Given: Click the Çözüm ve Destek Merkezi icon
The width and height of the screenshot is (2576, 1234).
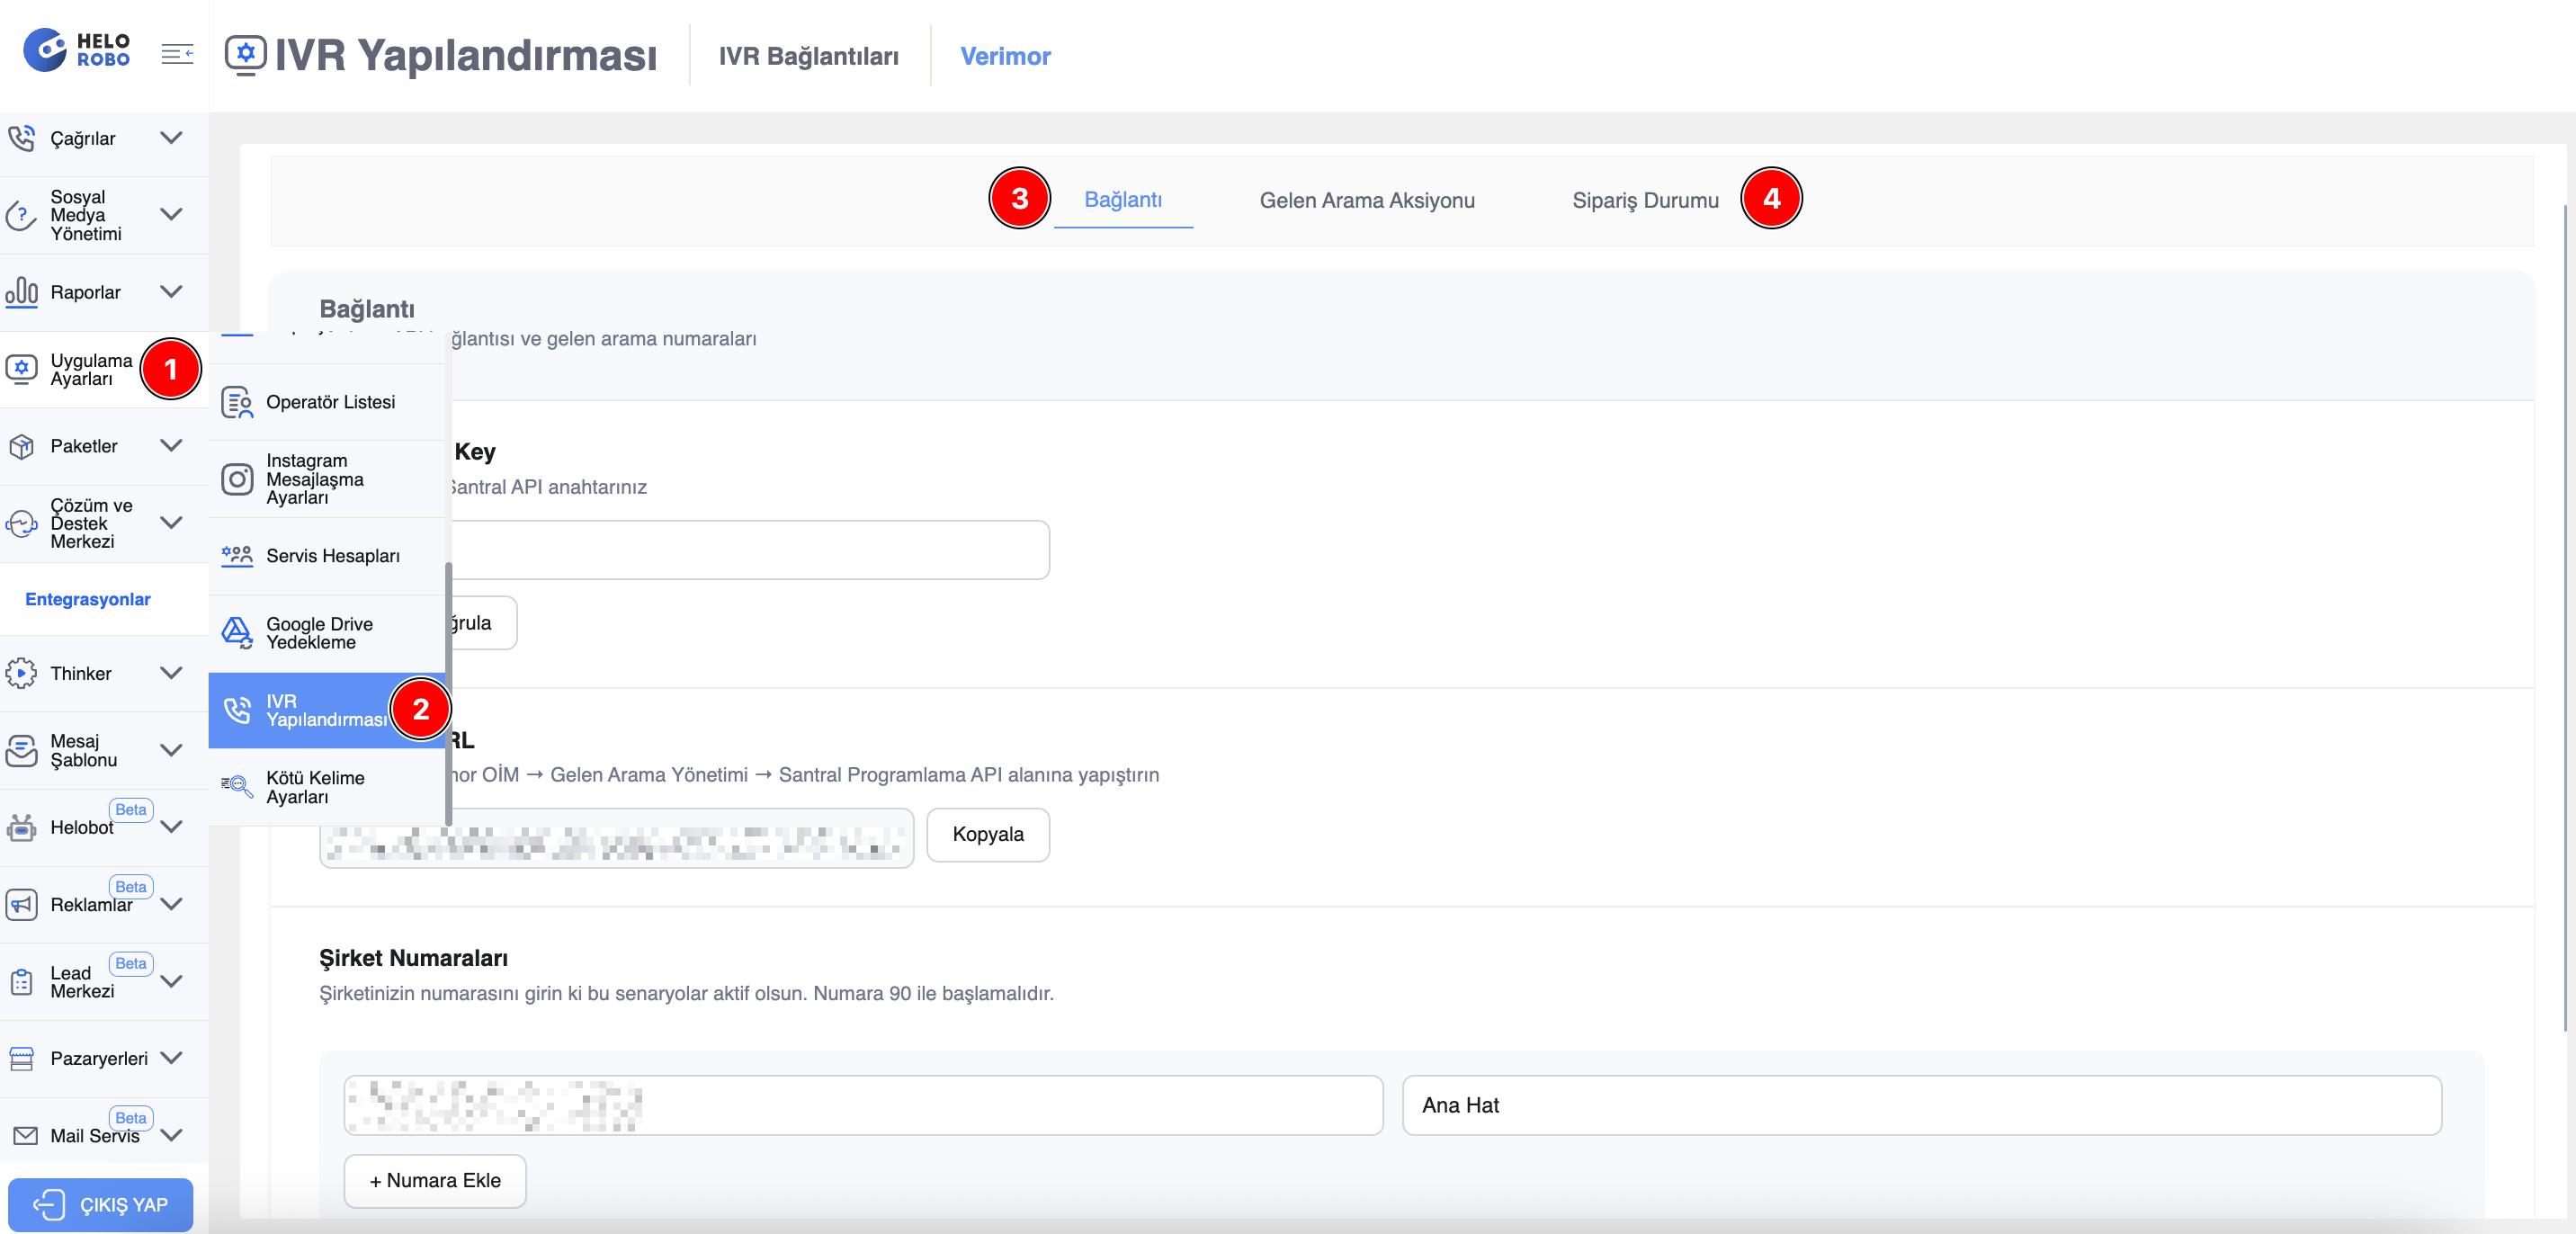Looking at the screenshot, I should (x=21, y=523).
